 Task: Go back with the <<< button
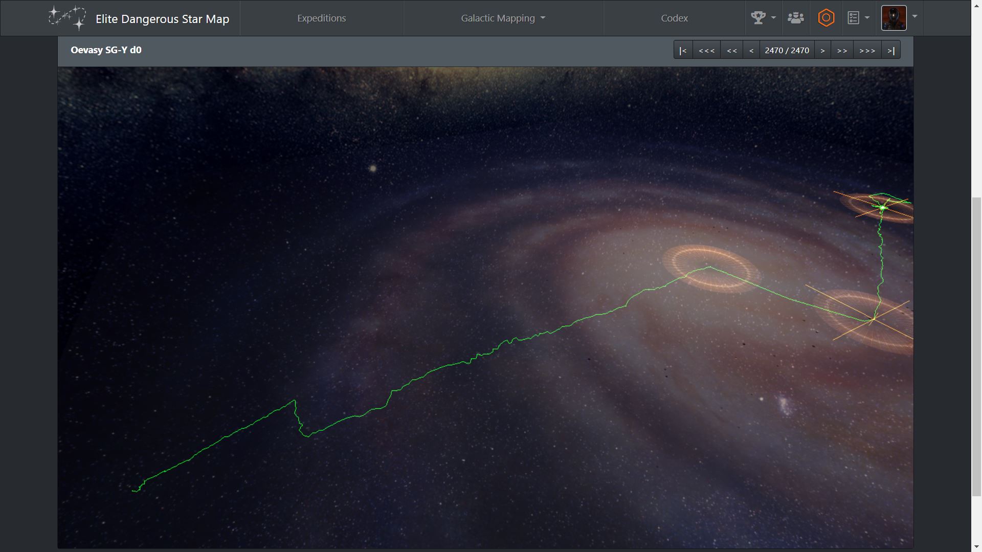(706, 50)
